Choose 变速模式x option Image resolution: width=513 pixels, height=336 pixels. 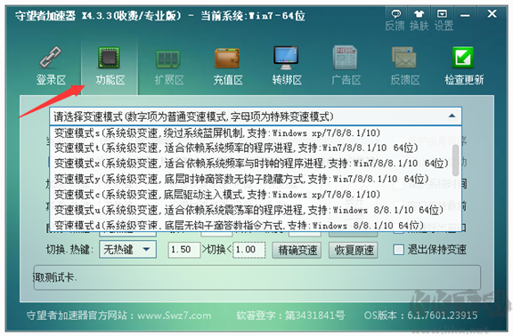pyautogui.click(x=251, y=164)
